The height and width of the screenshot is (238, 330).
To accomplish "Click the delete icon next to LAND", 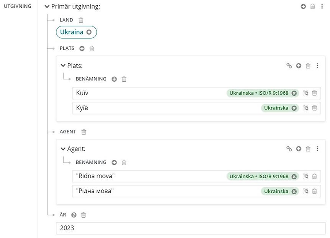I will pyautogui.click(x=81, y=20).
